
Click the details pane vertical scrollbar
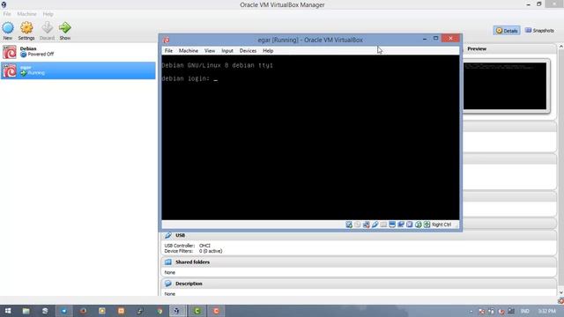click(560, 170)
